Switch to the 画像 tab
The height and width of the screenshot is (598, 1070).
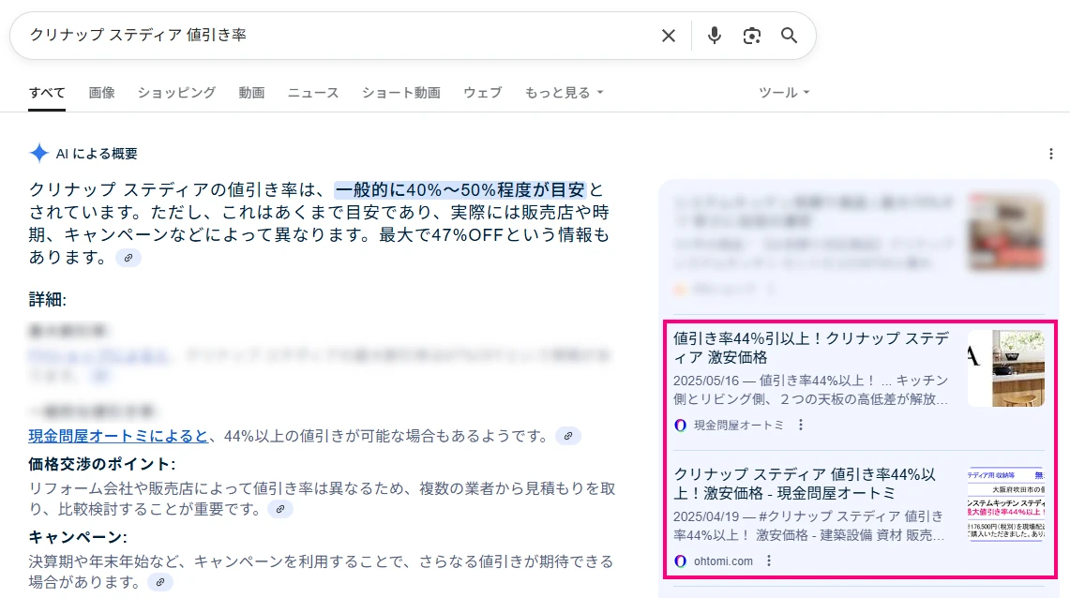point(101,93)
